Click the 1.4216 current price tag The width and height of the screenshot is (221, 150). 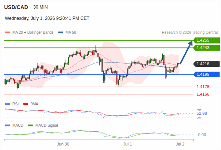[206, 64]
